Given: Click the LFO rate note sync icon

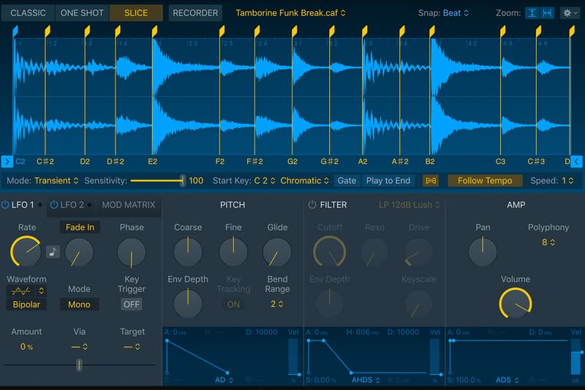Looking at the screenshot, I should tap(53, 252).
